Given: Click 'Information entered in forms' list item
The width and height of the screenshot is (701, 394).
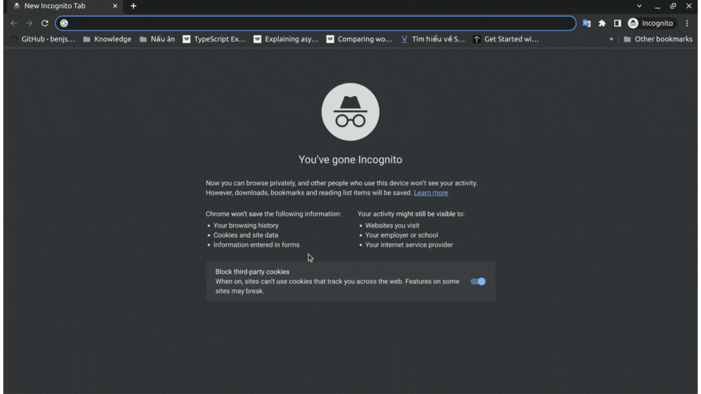Looking at the screenshot, I should [257, 245].
